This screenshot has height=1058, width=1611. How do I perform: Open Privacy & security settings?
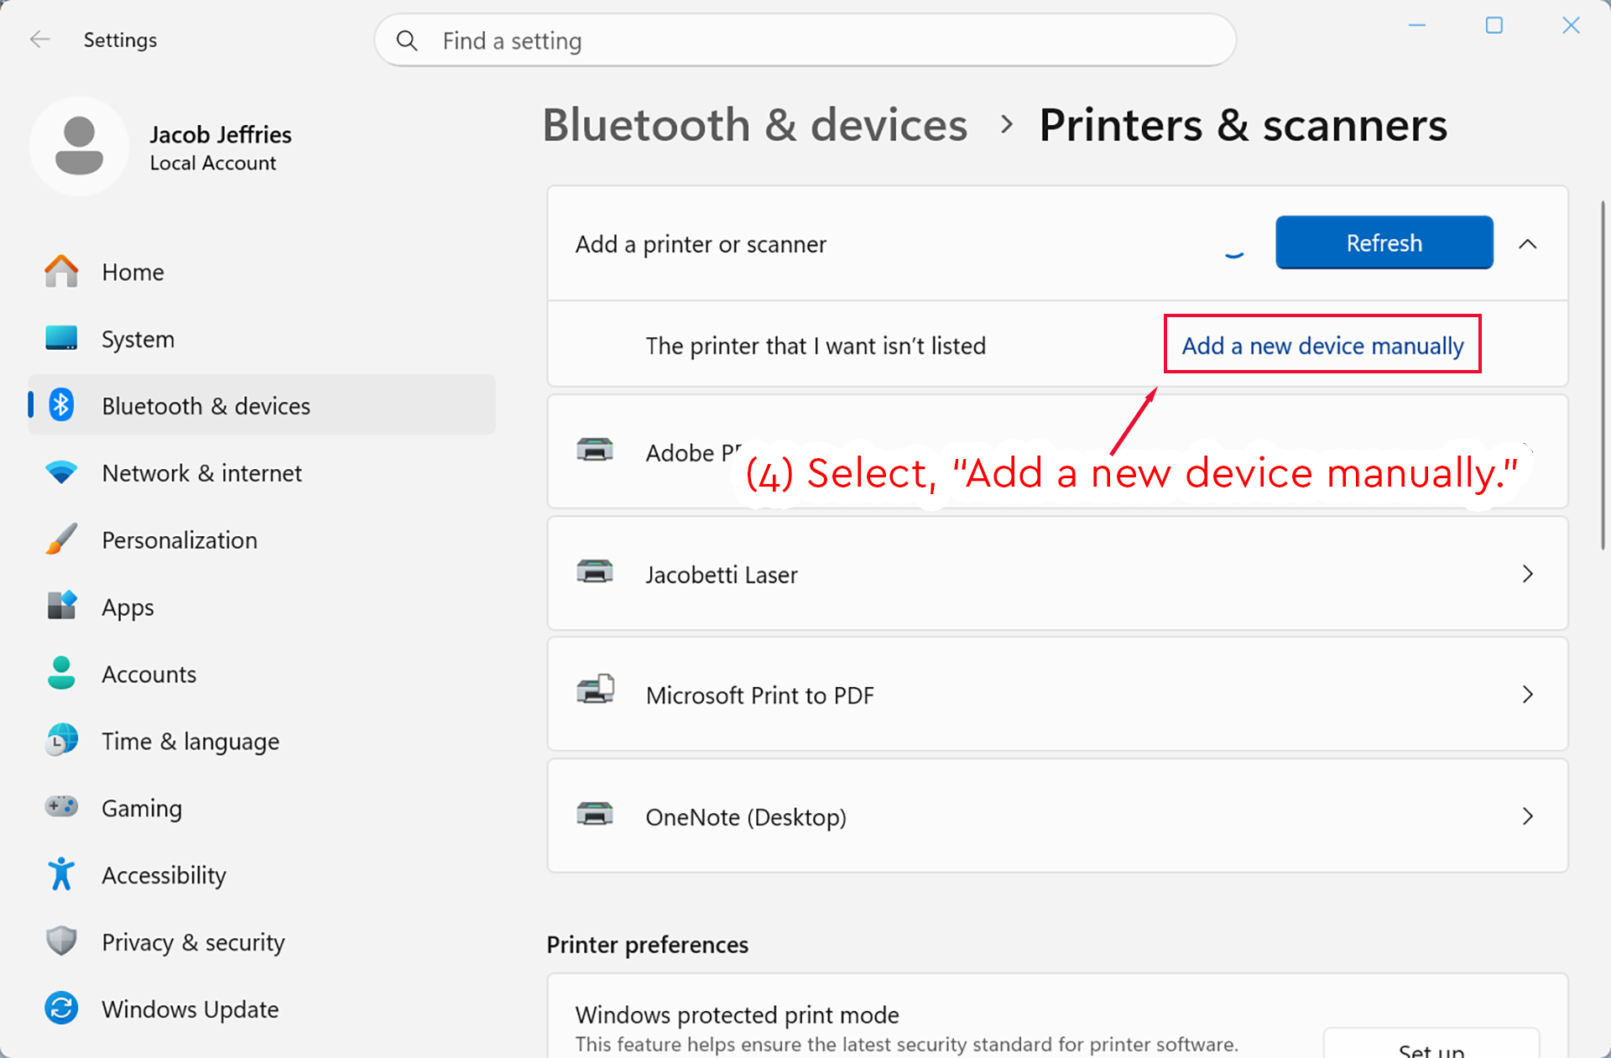pos(262,942)
